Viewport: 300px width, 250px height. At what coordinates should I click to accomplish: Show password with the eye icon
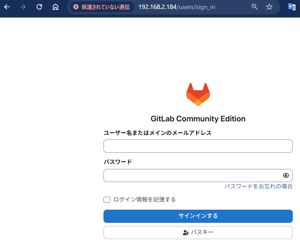pyautogui.click(x=286, y=175)
